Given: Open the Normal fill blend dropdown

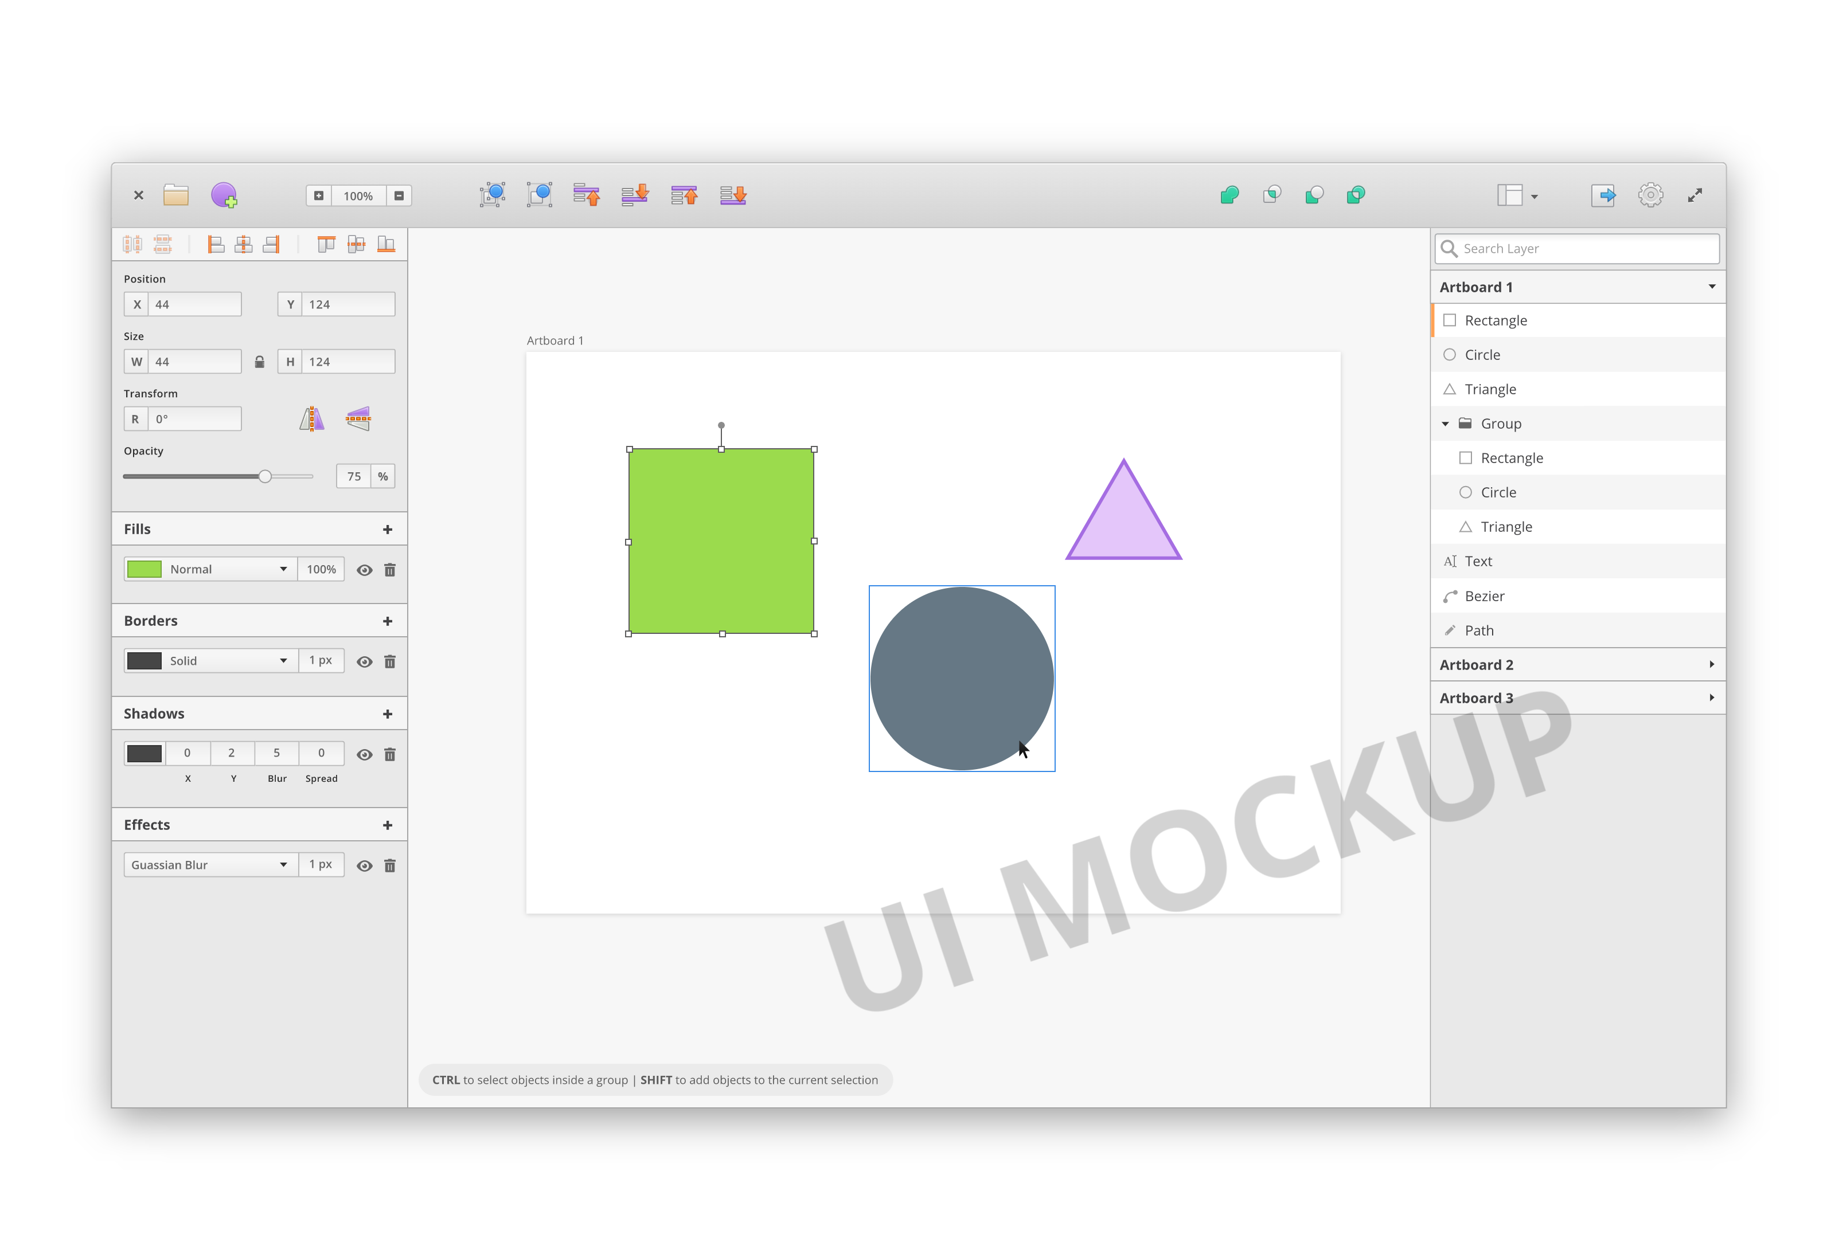Looking at the screenshot, I should pyautogui.click(x=229, y=570).
